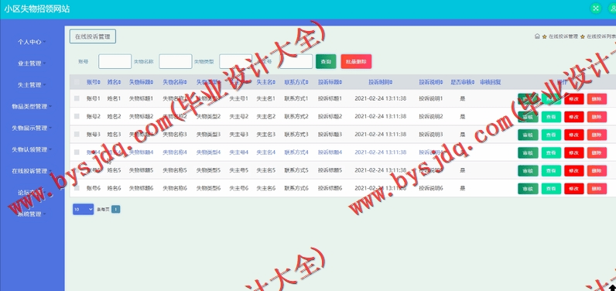Viewport: 616px width, 291px height.
Task: Click the 联系方式4 cell text
Action: point(296,152)
